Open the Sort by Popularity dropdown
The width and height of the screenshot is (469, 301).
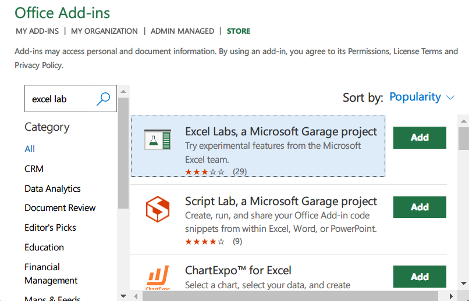point(422,97)
